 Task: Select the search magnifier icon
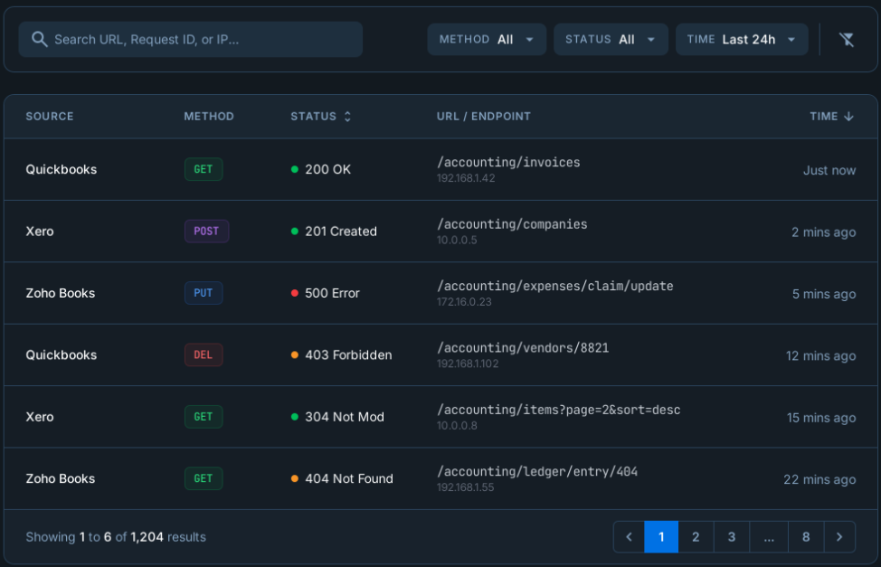coord(38,39)
